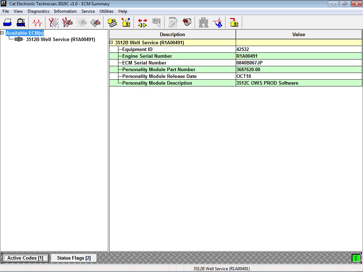This screenshot has height=272, width=363.
Task: Click the Active Codes [1] button
Action: tap(26, 258)
